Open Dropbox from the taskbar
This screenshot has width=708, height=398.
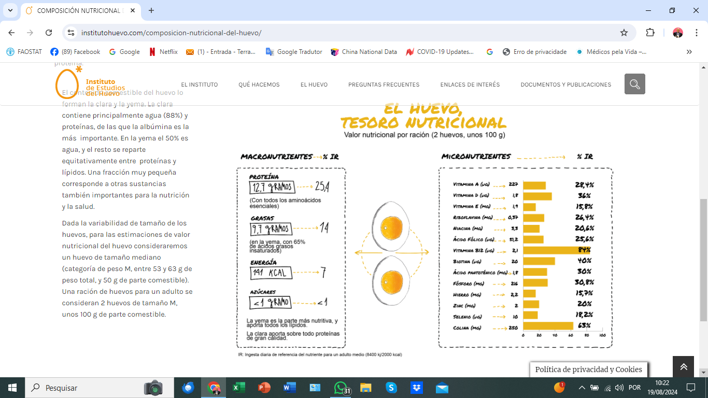coord(417,388)
